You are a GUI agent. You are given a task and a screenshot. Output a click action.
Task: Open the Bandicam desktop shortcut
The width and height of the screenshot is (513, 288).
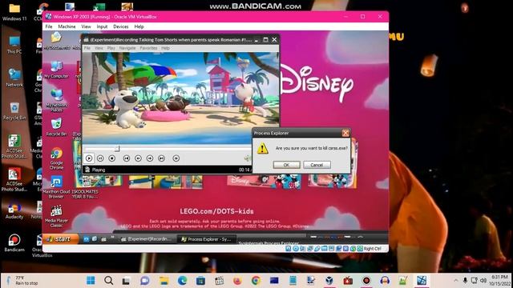tap(14, 243)
